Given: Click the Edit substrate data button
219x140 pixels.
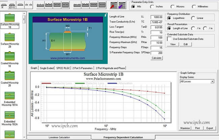Looking at the screenshot, I should coord(185,44).
